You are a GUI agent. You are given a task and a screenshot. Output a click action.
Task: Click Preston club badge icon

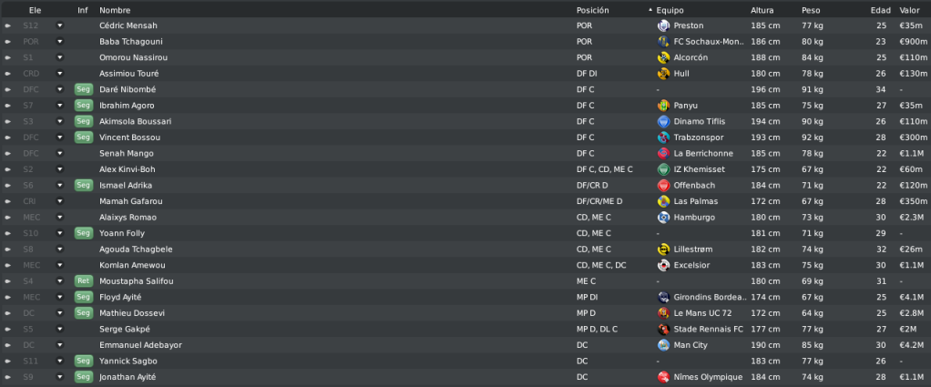663,25
